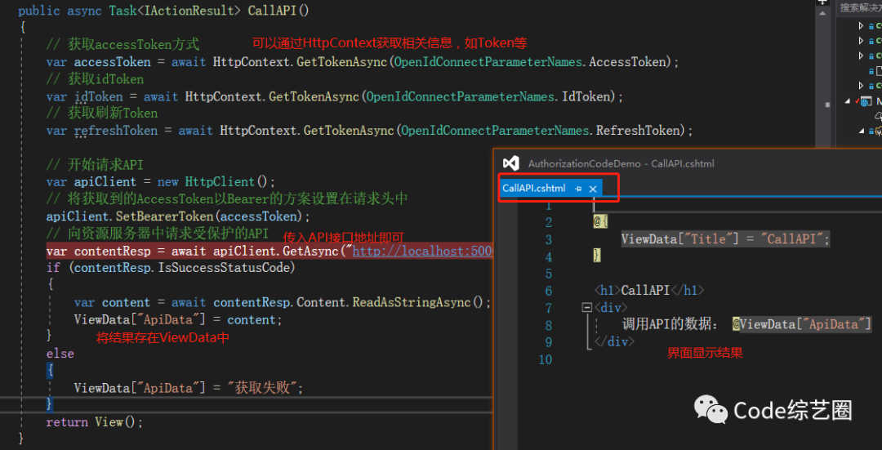Close the CallAPI.cshtml tab
Image resolution: width=882 pixels, height=450 pixels.
(592, 189)
